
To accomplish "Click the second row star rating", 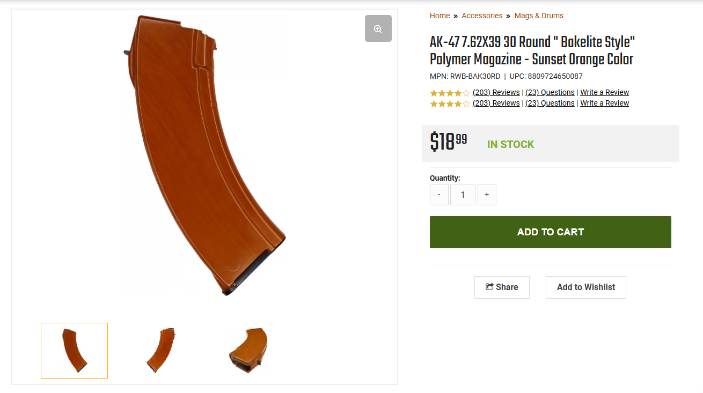I will click(x=450, y=103).
